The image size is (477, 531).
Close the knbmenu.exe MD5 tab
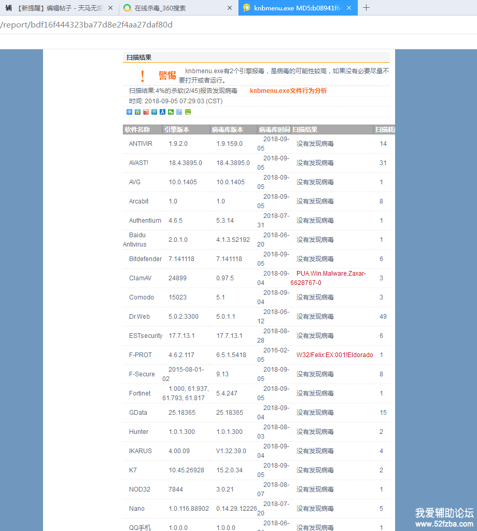tap(349, 8)
